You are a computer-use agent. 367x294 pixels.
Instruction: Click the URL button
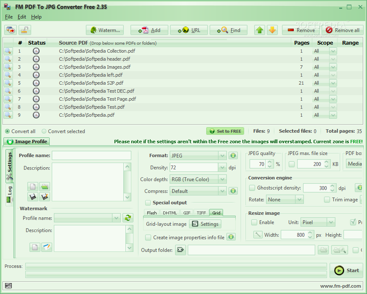pos(189,30)
